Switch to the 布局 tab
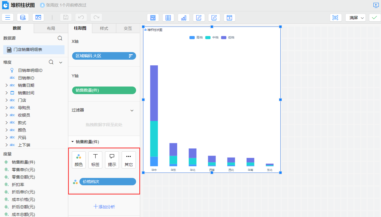This screenshot has width=381, height=217. [x=51, y=28]
